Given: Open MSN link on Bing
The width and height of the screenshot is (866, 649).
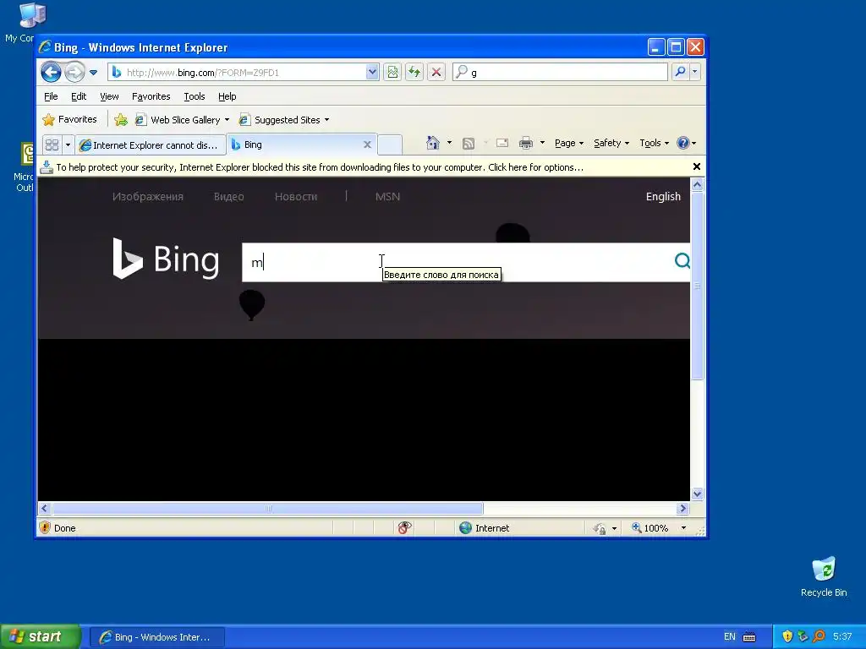Looking at the screenshot, I should (387, 196).
